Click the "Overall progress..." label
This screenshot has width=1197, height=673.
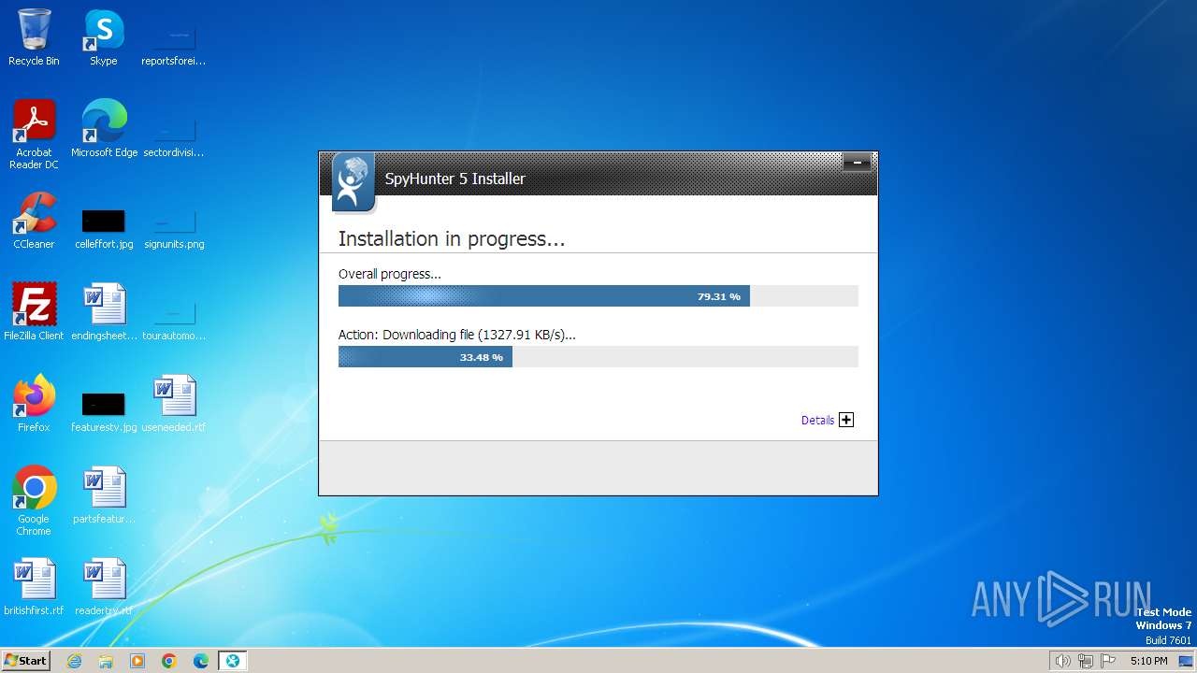(x=390, y=274)
